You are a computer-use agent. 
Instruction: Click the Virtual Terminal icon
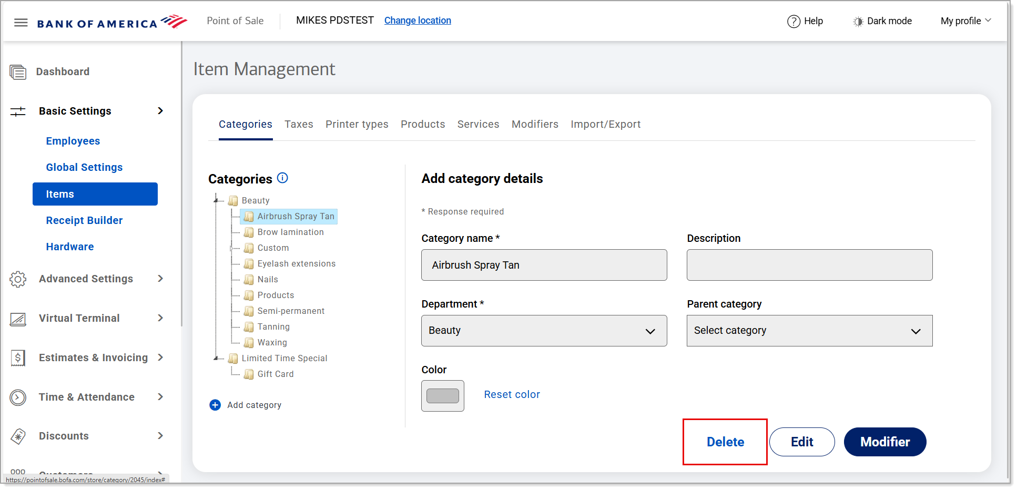tap(18, 319)
